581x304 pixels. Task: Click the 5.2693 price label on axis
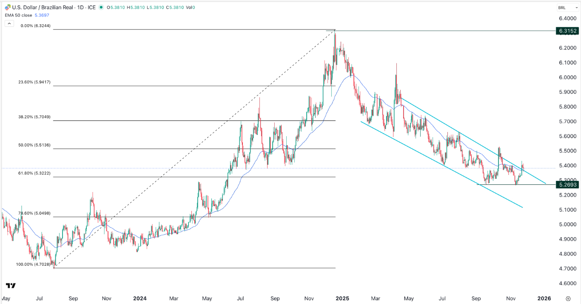[x=567, y=185]
